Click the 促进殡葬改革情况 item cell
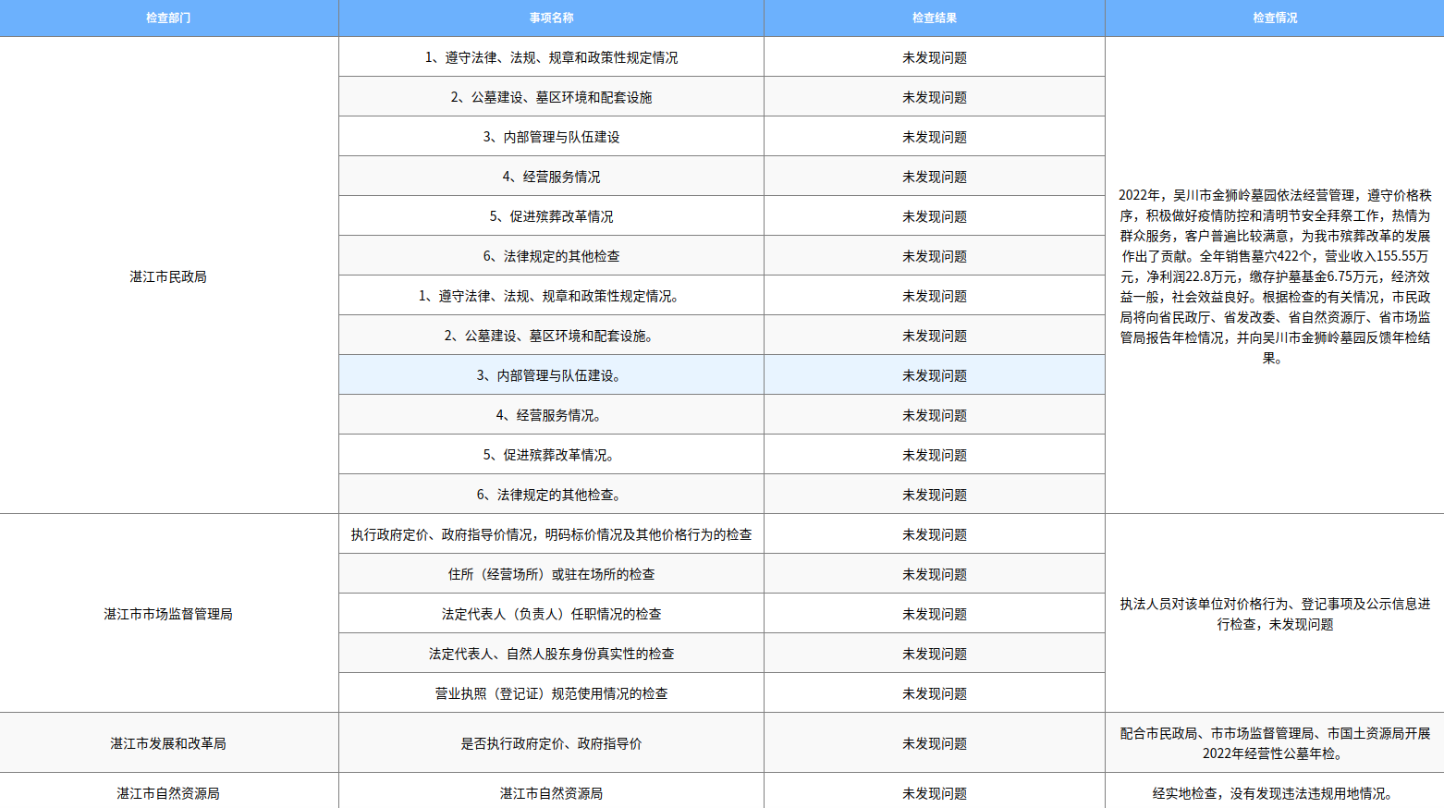The image size is (1444, 808). point(552,216)
